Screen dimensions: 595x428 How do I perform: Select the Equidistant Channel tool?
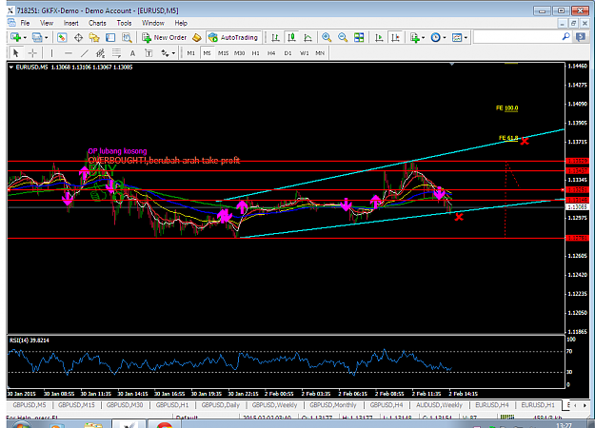point(100,53)
